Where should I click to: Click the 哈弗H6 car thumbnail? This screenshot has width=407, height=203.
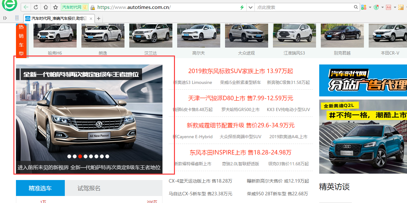[x=55, y=35]
